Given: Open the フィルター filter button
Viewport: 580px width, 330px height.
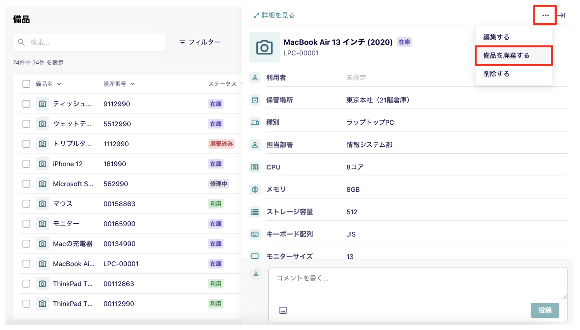Looking at the screenshot, I should point(200,42).
